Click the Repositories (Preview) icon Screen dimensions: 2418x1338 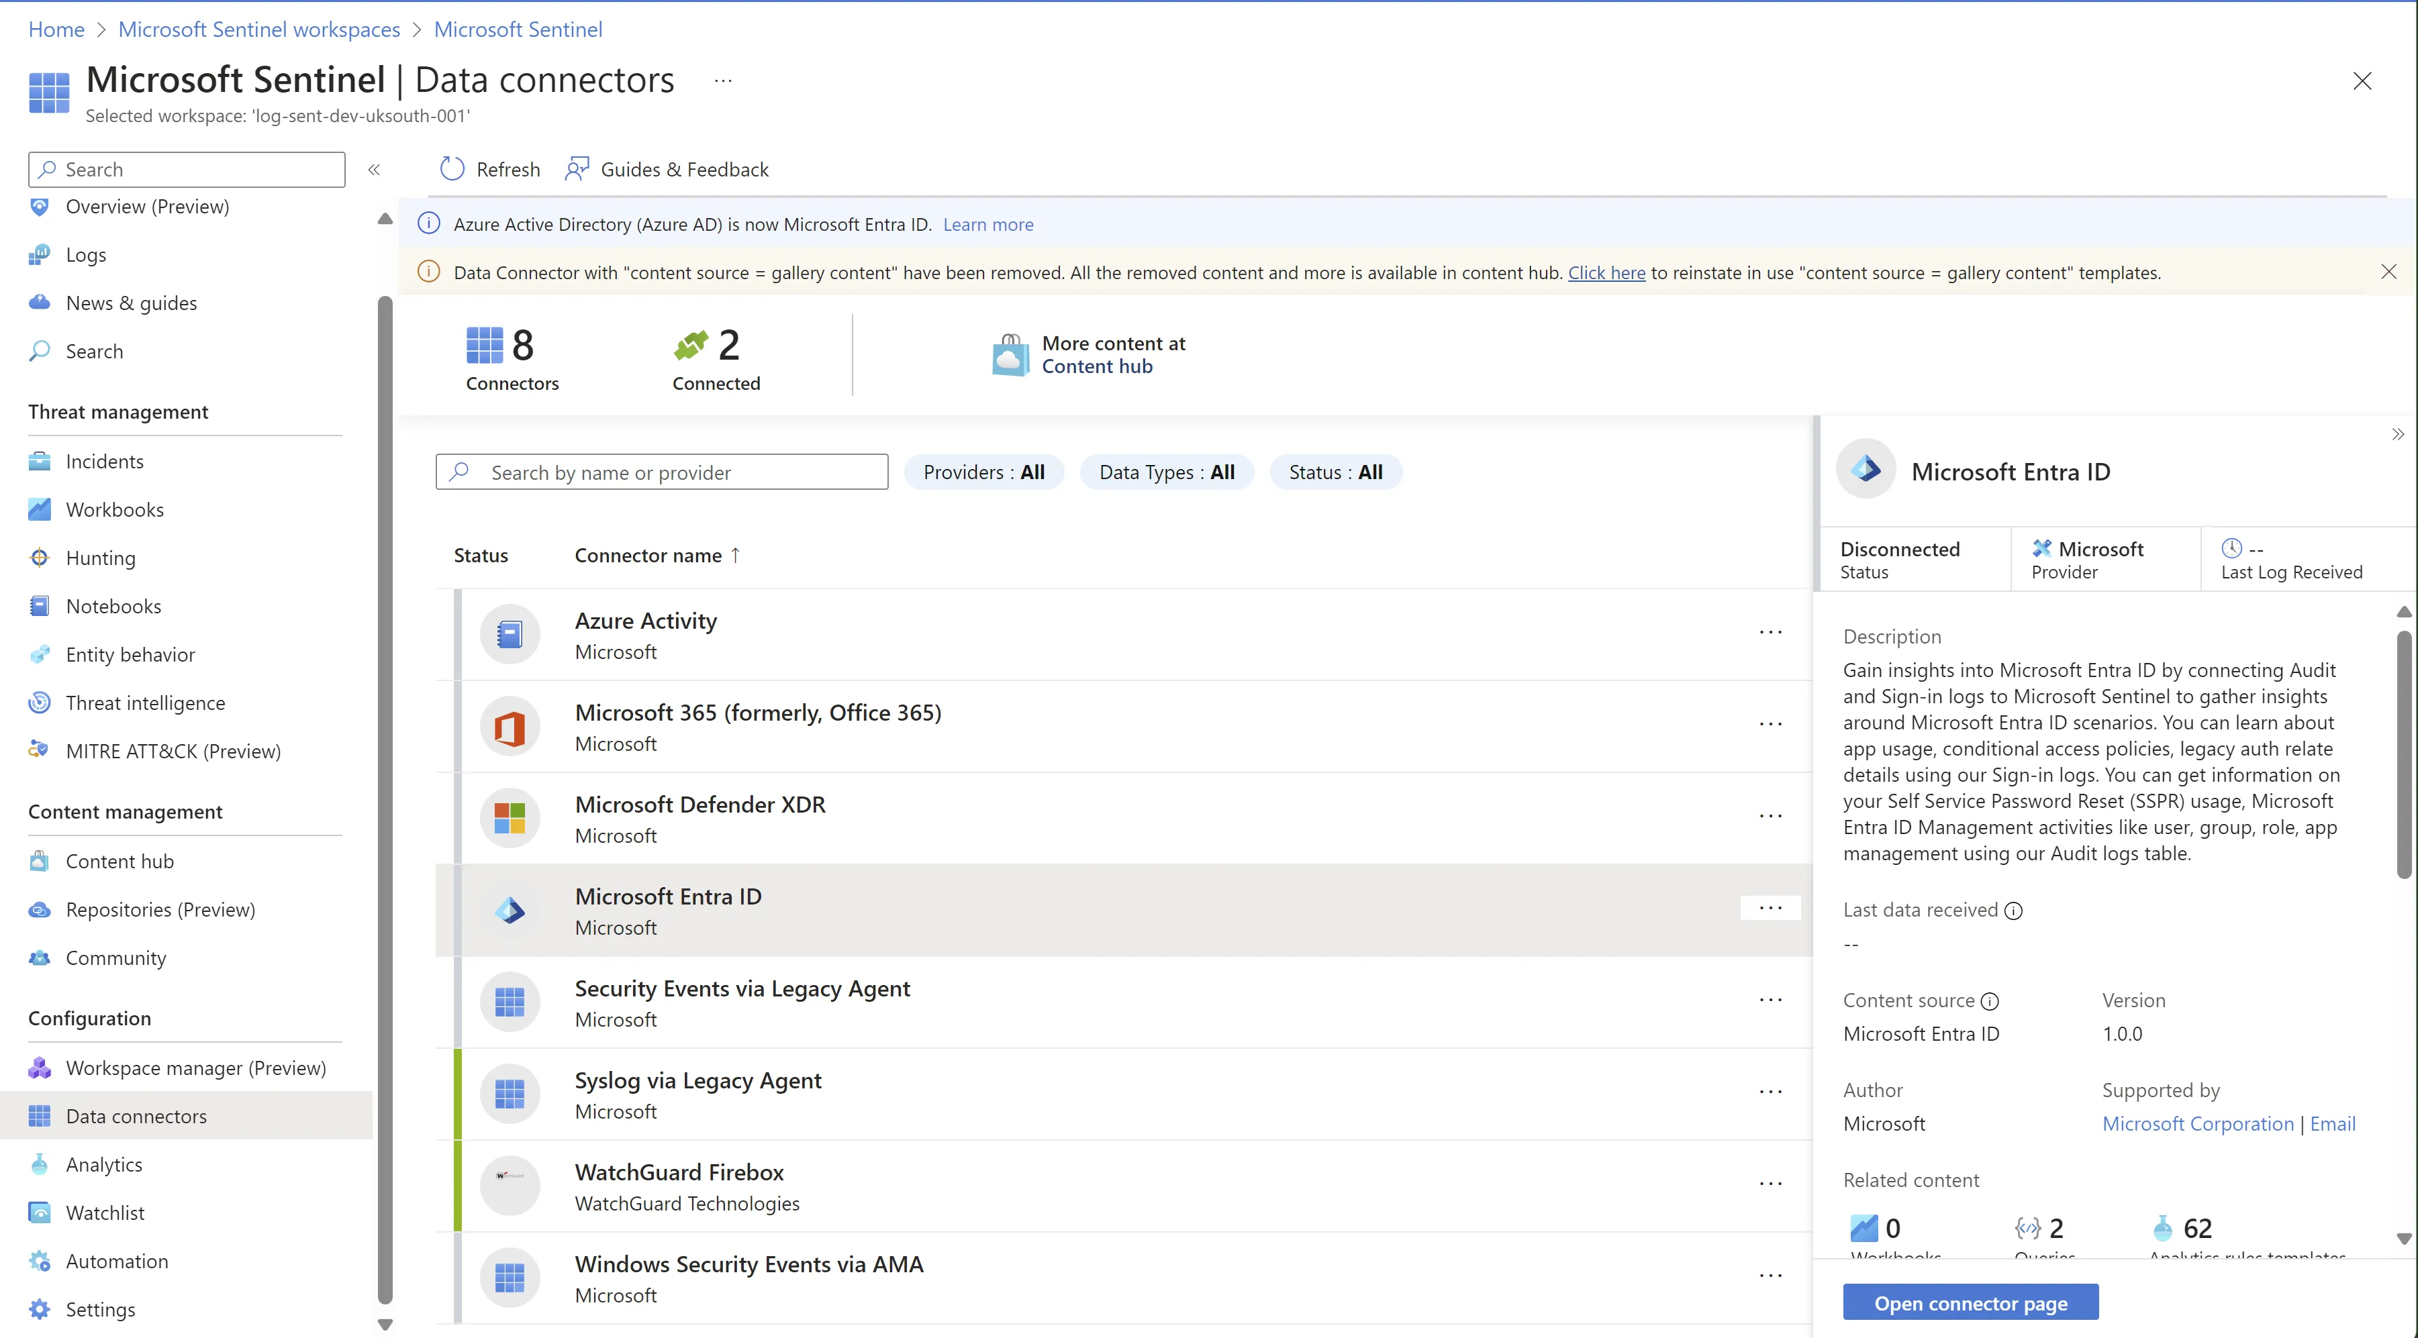pos(40,909)
